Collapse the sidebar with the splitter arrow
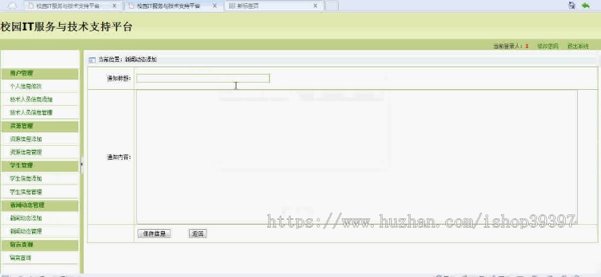Image resolution: width=601 pixels, height=277 pixels. [81, 164]
